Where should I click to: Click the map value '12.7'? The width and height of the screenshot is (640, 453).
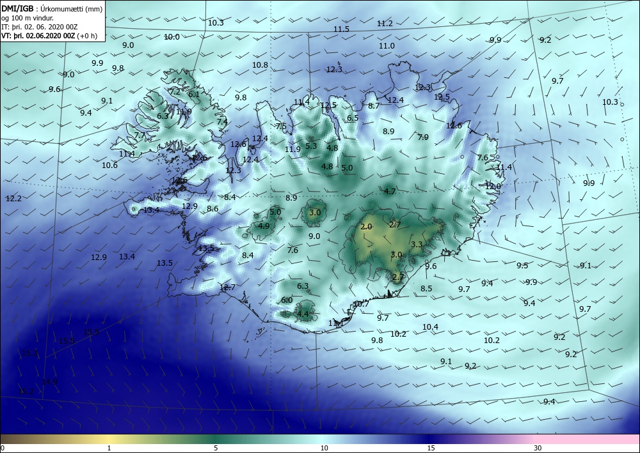click(227, 288)
